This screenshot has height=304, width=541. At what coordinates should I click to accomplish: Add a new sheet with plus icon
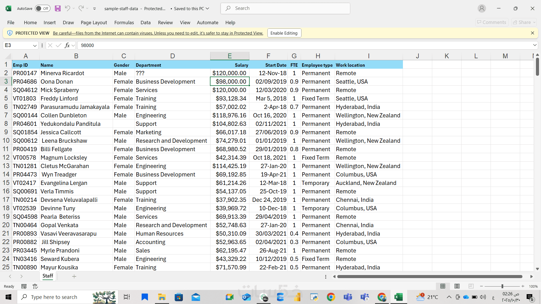74,276
